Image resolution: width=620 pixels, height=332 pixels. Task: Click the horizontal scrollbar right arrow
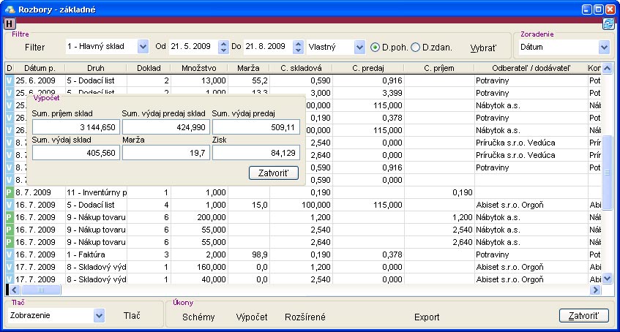pos(596,290)
